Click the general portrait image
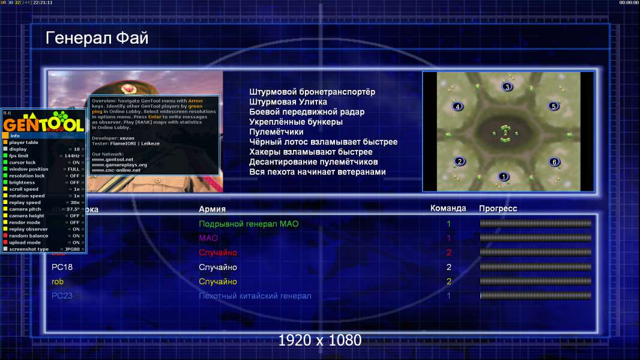 (x=136, y=131)
